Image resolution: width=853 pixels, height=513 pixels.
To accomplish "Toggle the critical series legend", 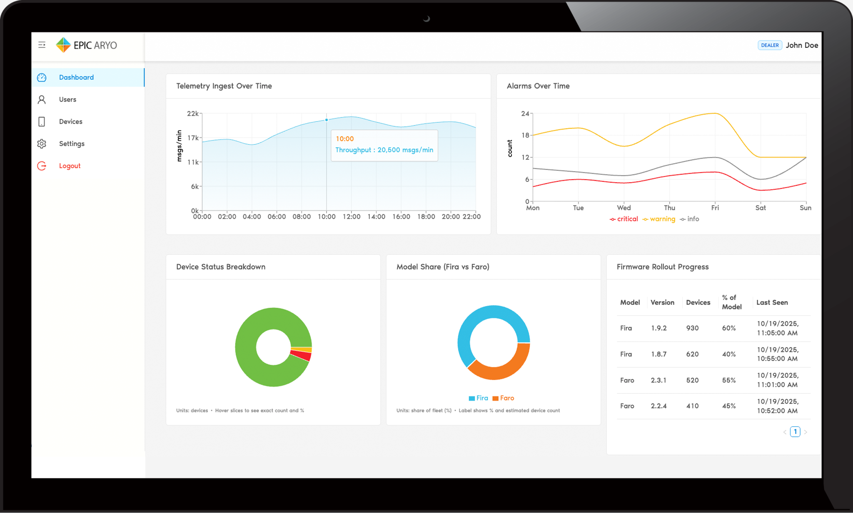I will tap(624, 219).
